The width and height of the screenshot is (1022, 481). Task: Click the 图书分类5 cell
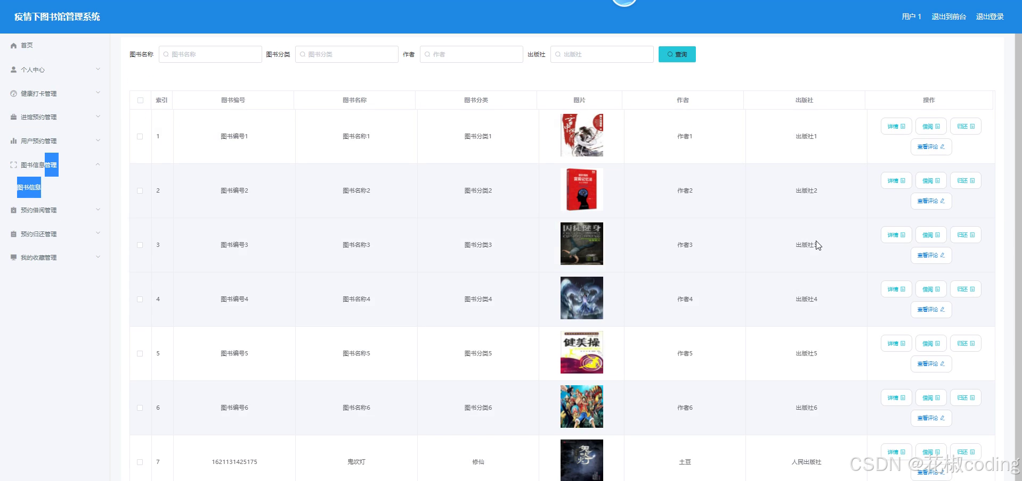[x=478, y=353]
